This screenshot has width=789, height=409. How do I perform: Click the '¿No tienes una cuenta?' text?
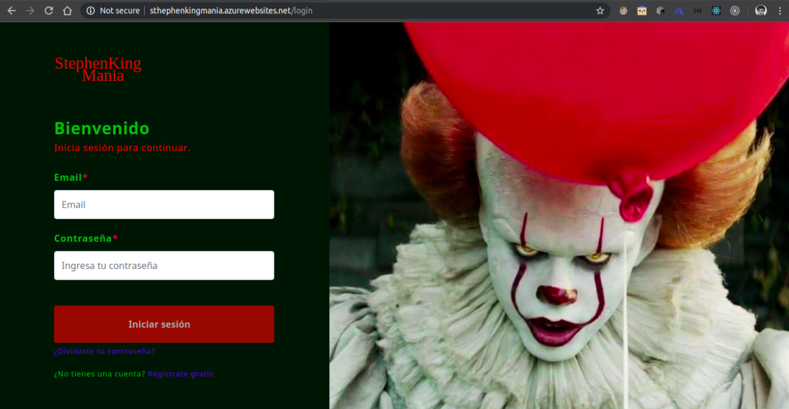pos(100,374)
